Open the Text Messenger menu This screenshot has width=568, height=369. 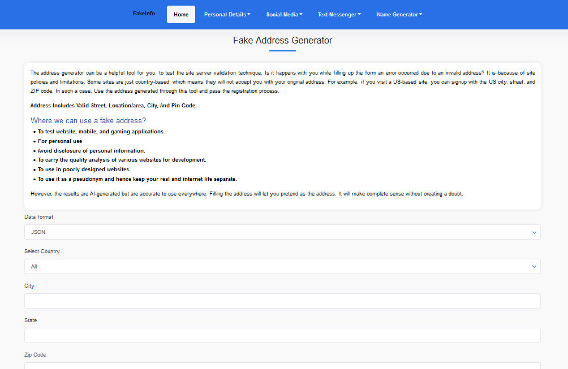(339, 15)
